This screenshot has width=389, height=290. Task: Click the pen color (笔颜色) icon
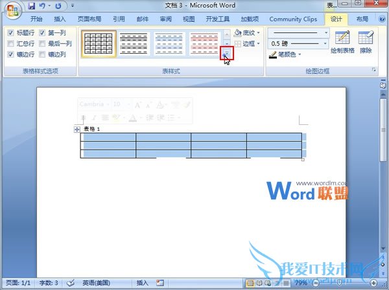(x=273, y=54)
